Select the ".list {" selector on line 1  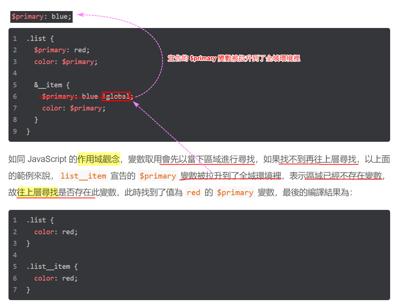click(41, 38)
